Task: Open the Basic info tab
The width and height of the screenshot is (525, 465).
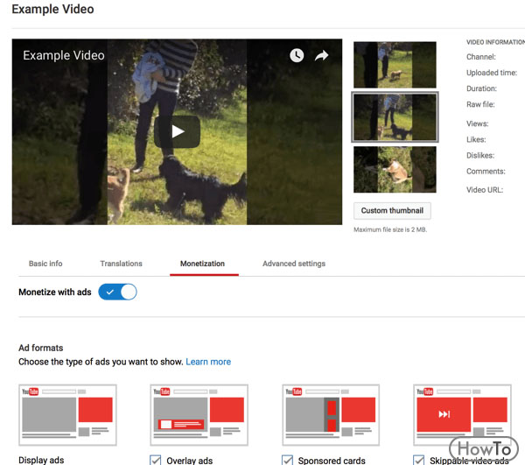Action: [45, 264]
